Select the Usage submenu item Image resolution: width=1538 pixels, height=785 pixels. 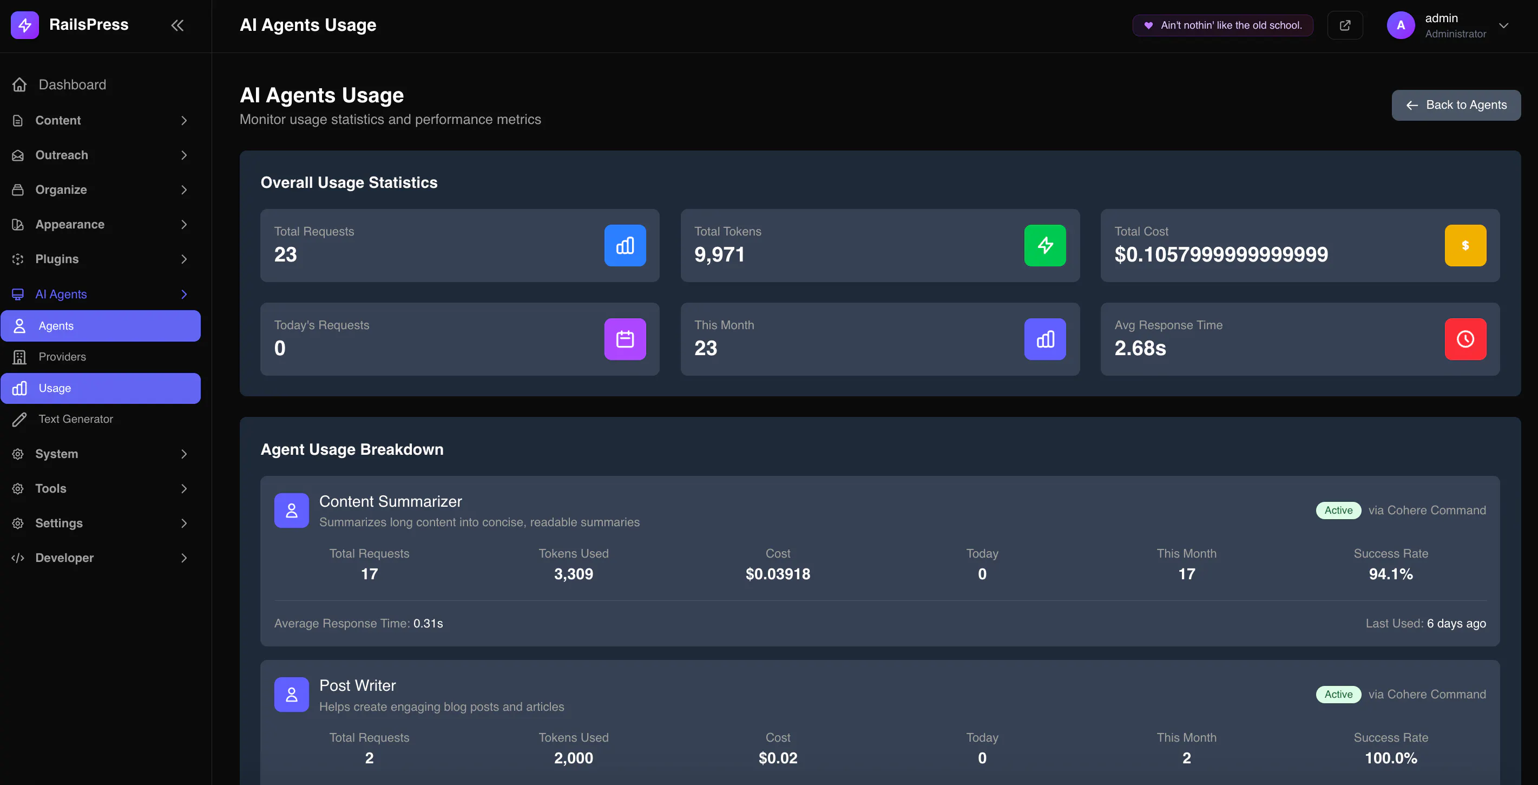click(x=100, y=388)
